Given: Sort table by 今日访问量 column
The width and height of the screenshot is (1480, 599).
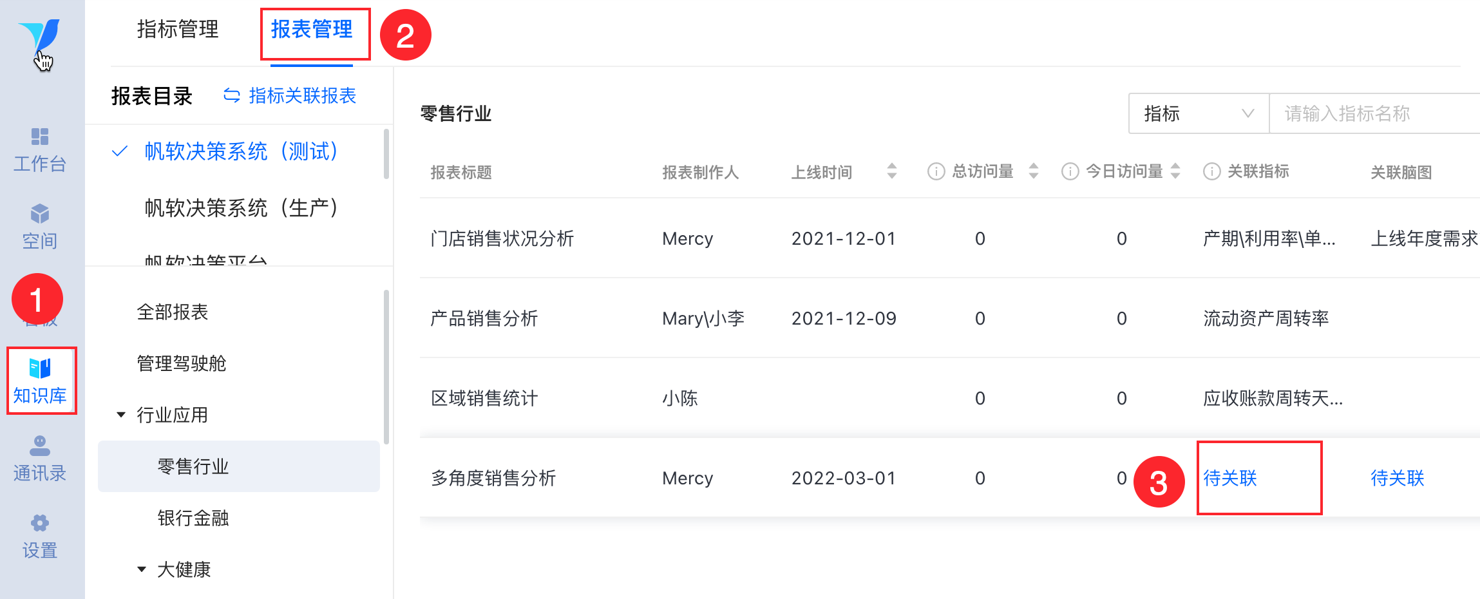Looking at the screenshot, I should click(x=1175, y=171).
